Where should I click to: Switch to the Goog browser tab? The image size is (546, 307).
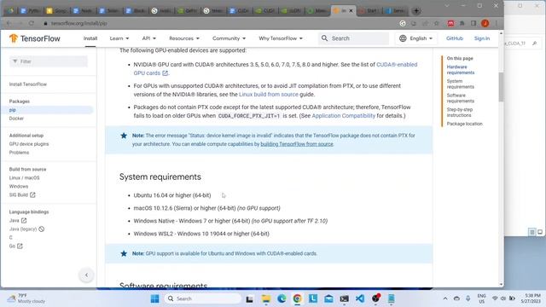tap(56, 11)
